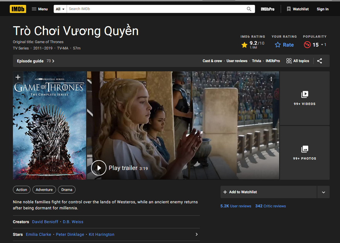Expand the watchlist dropdown chevron

323,192
